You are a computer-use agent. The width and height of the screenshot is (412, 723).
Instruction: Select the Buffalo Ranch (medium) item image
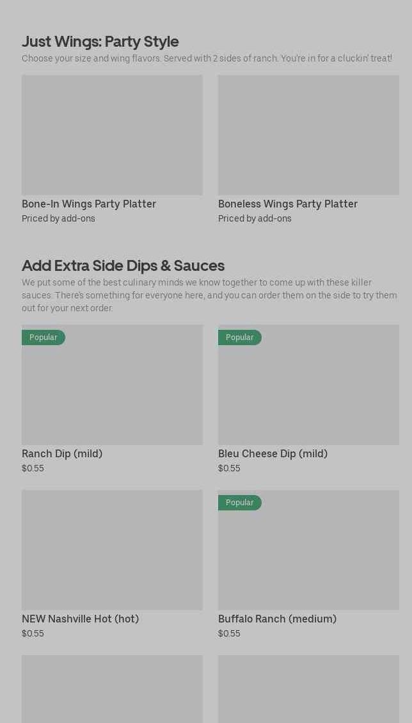pos(308,556)
